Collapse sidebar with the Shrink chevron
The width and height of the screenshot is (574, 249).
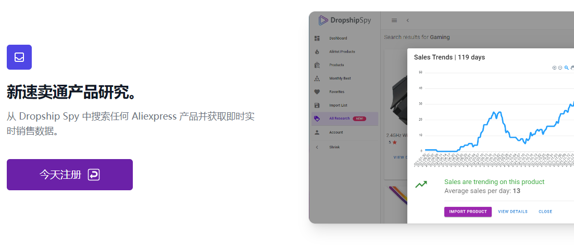[x=317, y=147]
